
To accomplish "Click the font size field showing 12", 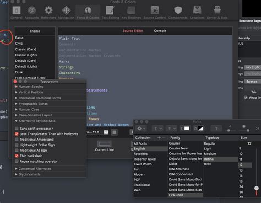I will pos(249,143).
